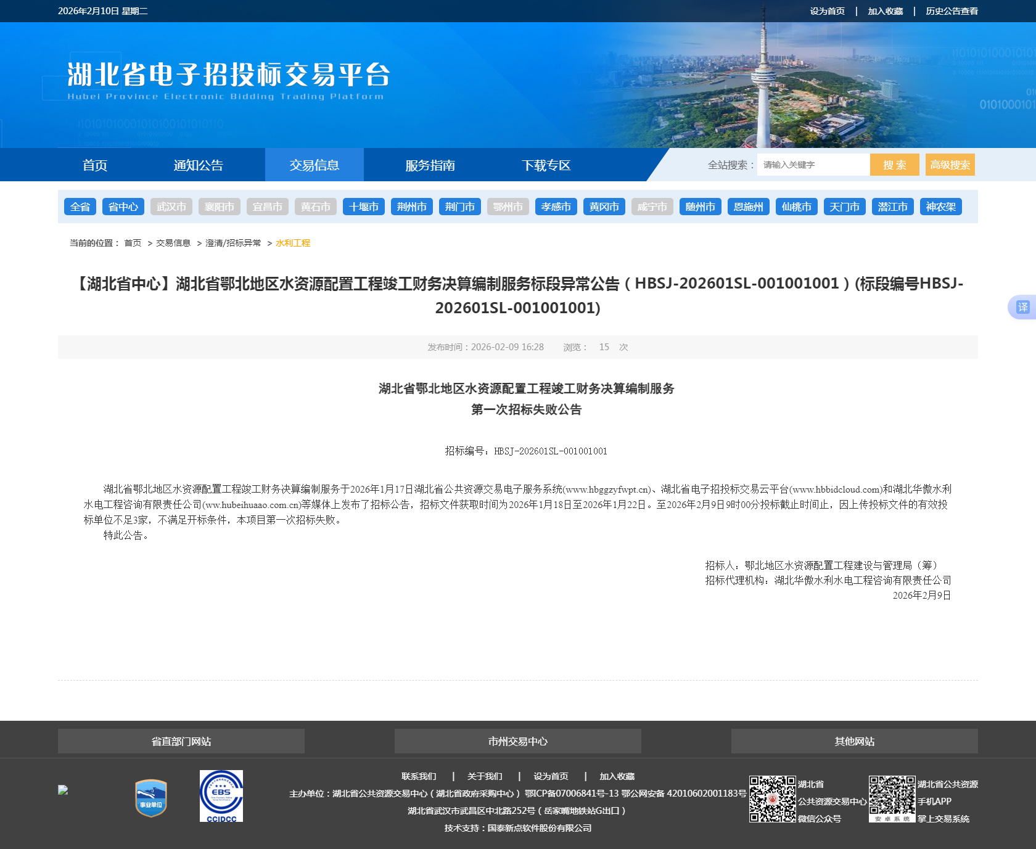The image size is (1036, 849).
Task: Open the 历史公告查看 link
Action: (952, 11)
